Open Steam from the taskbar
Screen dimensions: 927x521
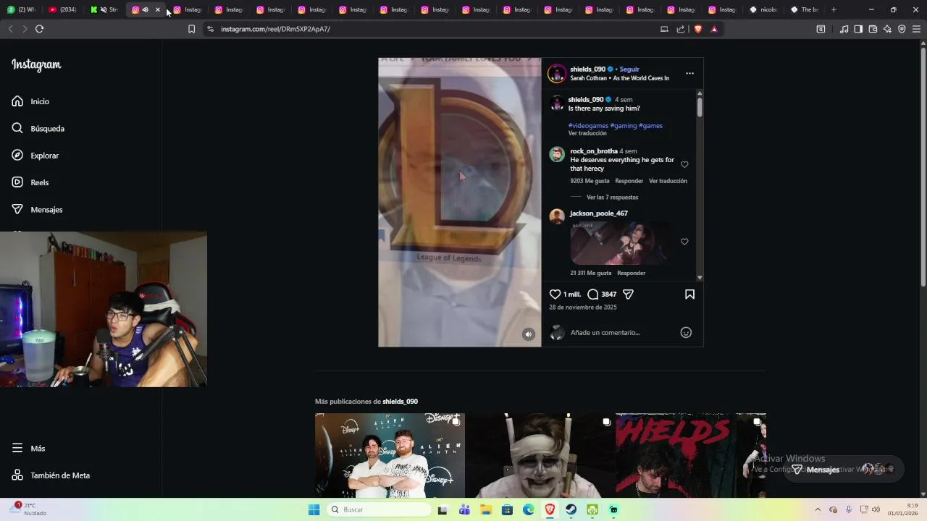pyautogui.click(x=571, y=509)
